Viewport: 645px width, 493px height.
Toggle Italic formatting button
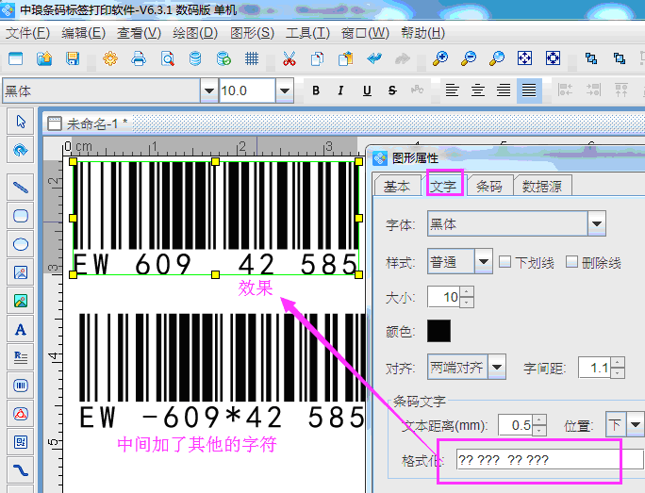click(x=341, y=90)
